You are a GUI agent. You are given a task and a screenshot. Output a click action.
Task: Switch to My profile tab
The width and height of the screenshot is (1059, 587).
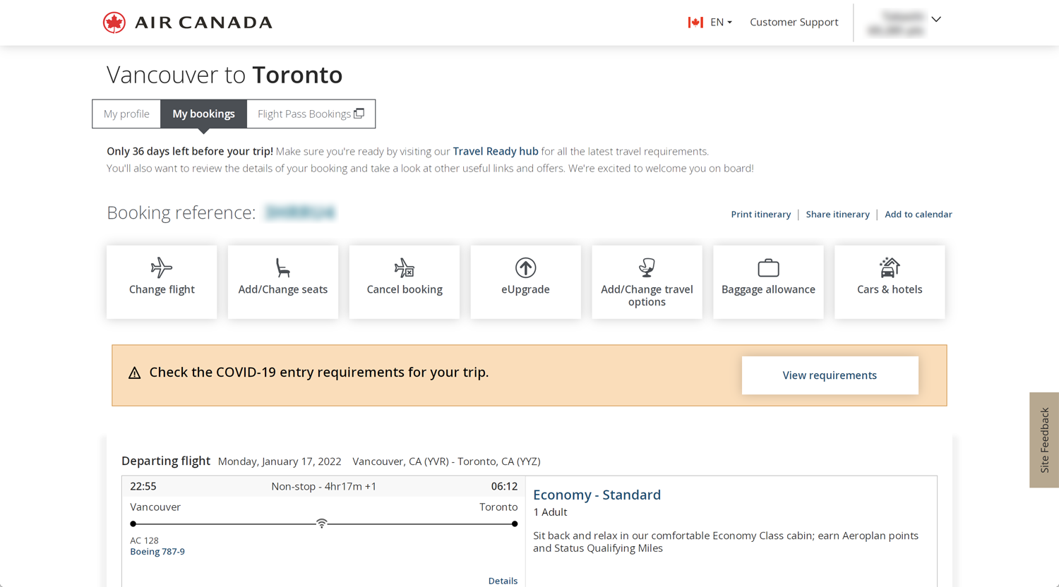(126, 114)
